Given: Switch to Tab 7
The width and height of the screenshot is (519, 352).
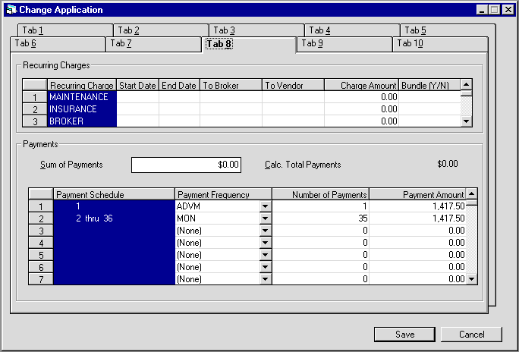Looking at the screenshot, I should click(x=153, y=44).
